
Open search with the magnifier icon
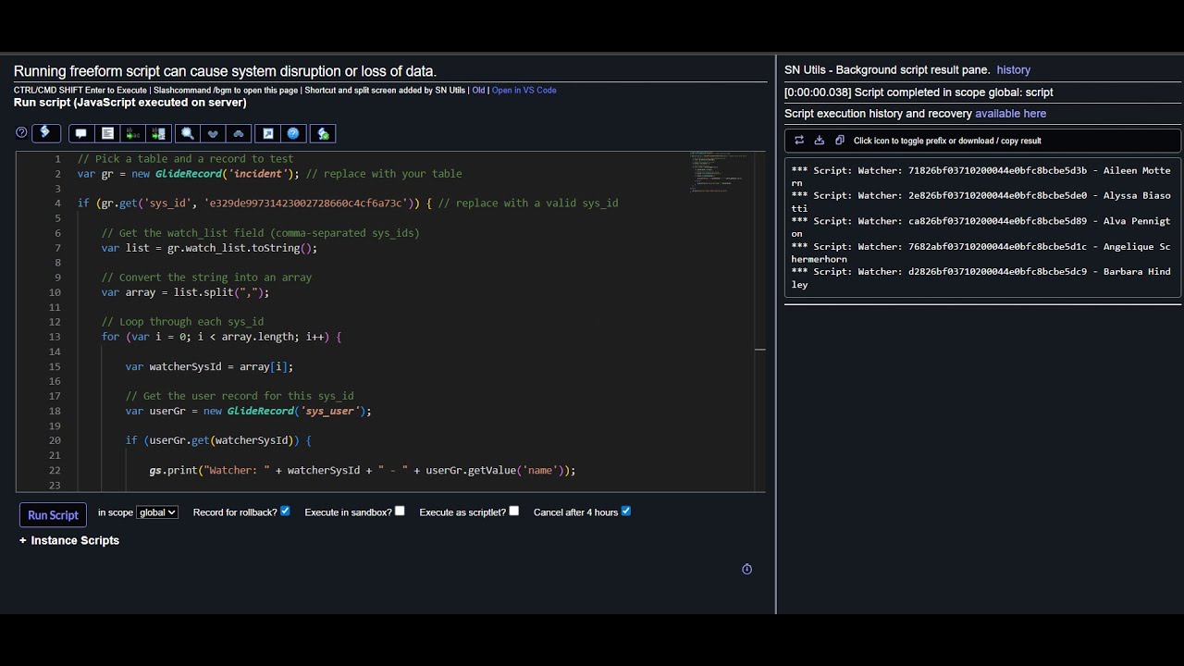(x=188, y=133)
